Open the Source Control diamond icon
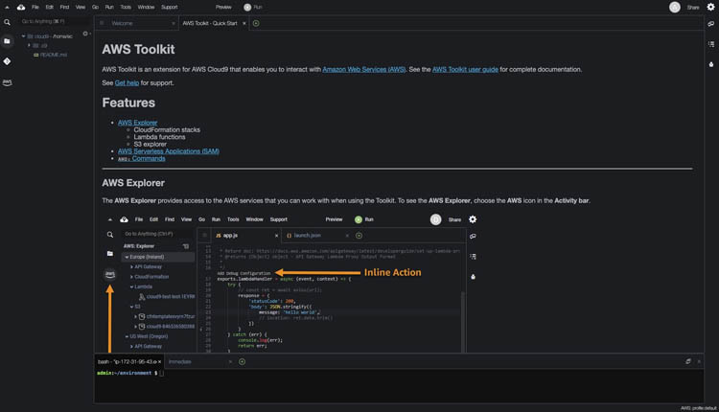 7,61
